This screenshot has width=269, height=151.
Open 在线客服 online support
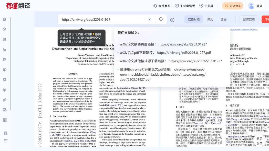point(162,6)
